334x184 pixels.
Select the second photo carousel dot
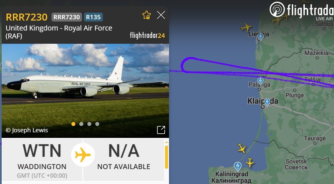tap(81, 124)
